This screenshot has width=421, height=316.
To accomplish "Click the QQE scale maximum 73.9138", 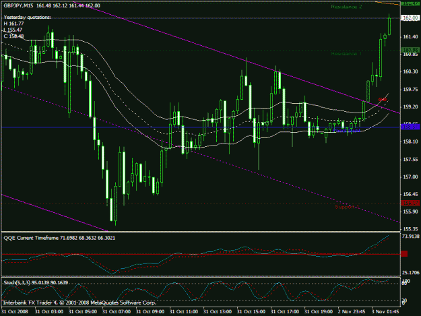I will click(x=410, y=236).
